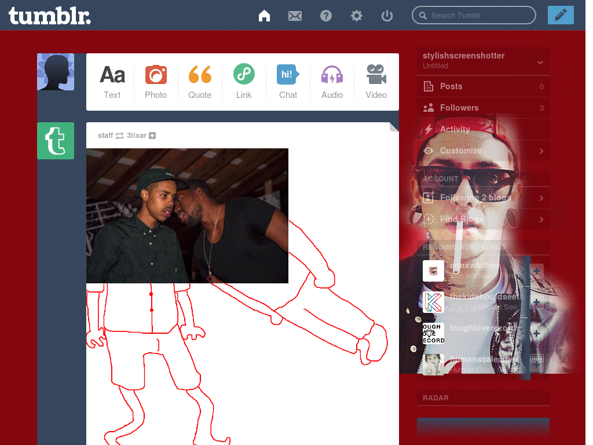The image size is (593, 445).
Task: Create a new Link post
Action: (x=244, y=82)
